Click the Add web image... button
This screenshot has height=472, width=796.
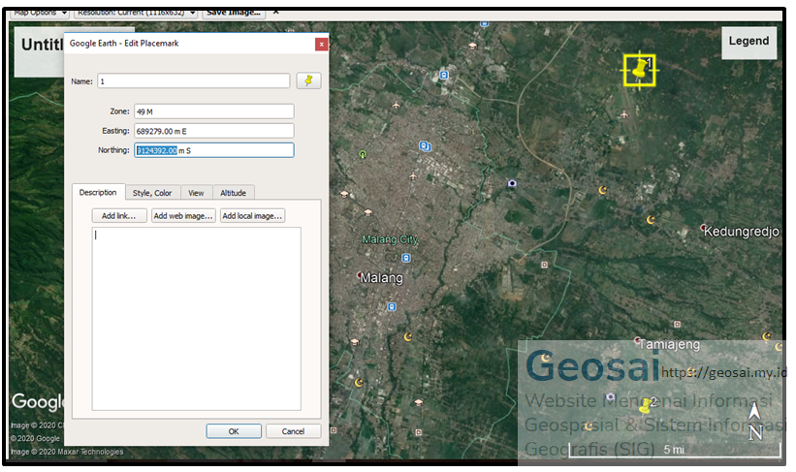(183, 216)
